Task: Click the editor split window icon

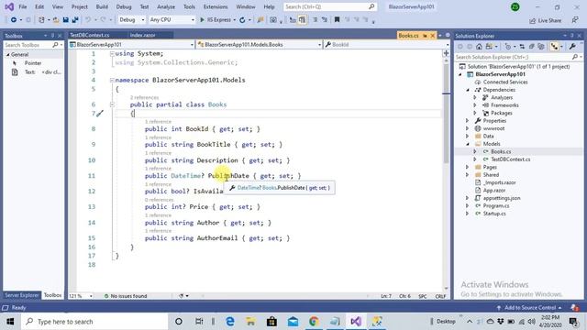Action: pyautogui.click(x=446, y=53)
